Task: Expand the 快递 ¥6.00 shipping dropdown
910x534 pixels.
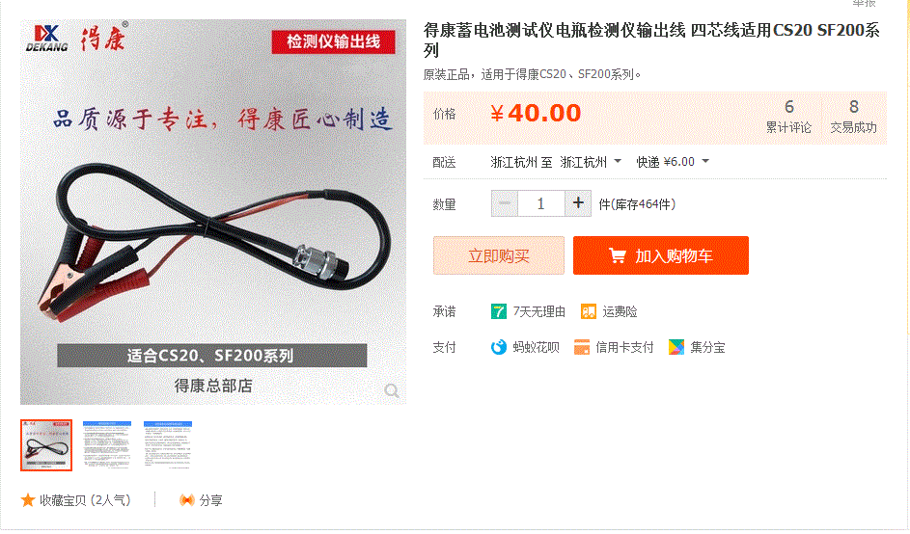Action: click(673, 162)
